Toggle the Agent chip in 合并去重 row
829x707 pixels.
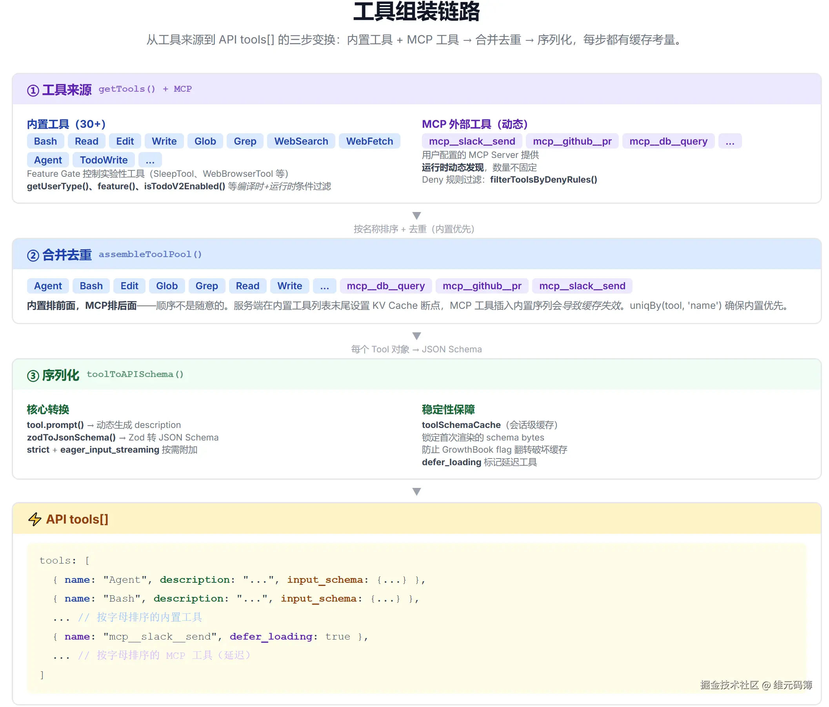click(47, 286)
